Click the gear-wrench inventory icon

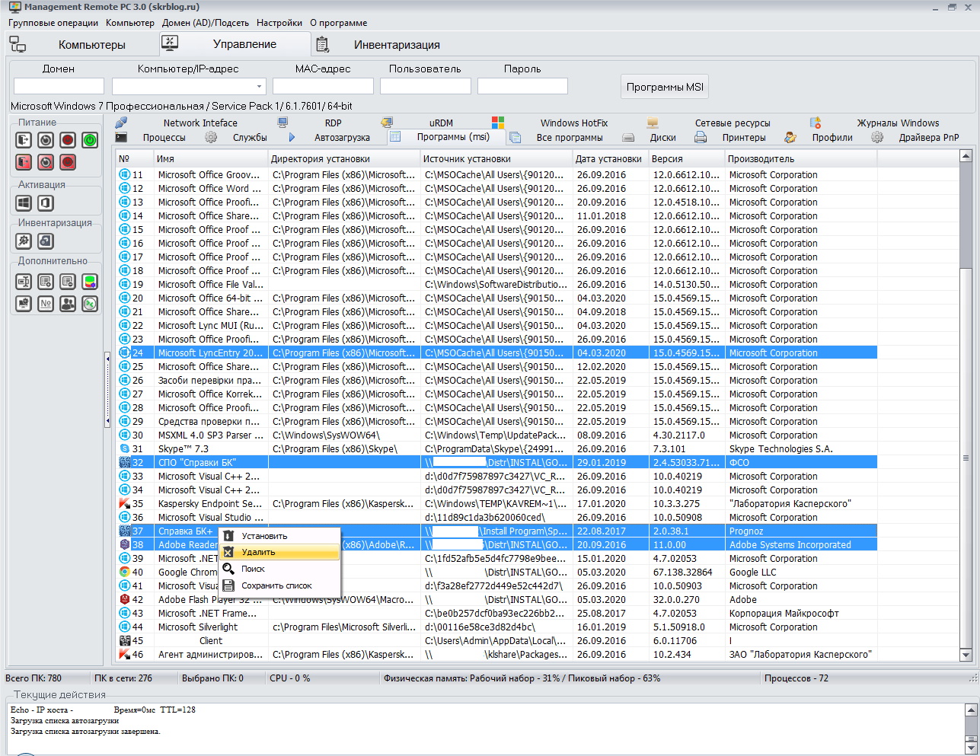tap(24, 241)
